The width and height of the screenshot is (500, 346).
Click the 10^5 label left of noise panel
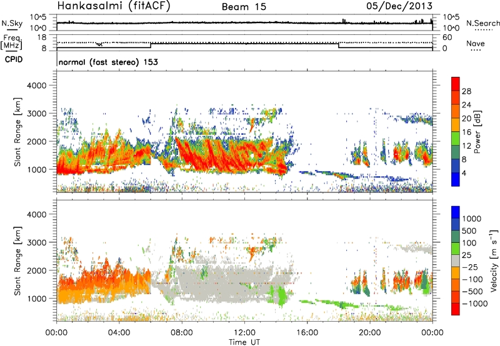pos(38,17)
